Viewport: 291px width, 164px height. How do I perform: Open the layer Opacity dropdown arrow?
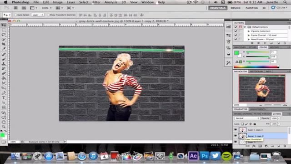coord(279,118)
